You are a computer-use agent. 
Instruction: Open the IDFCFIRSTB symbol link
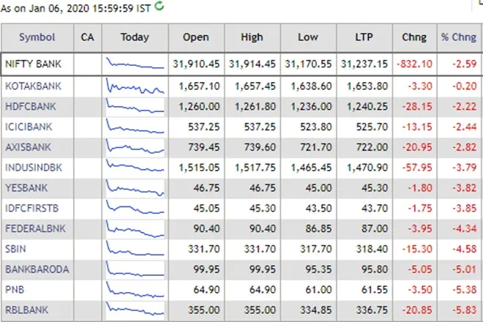31,208
